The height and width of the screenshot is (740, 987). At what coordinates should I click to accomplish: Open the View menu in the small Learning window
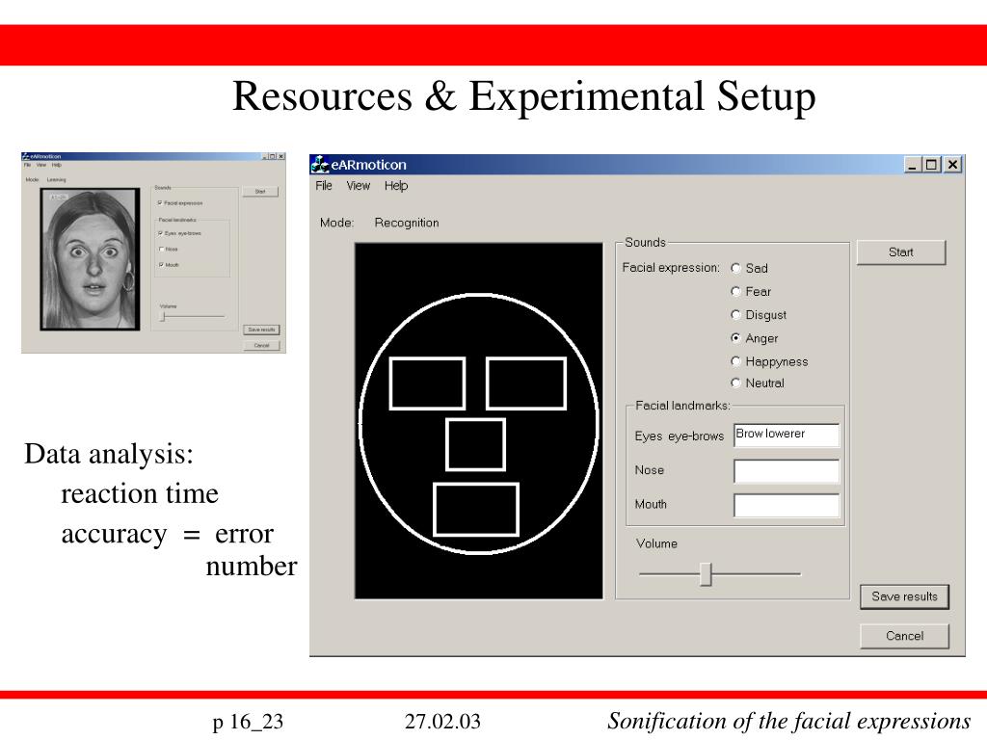point(41,165)
